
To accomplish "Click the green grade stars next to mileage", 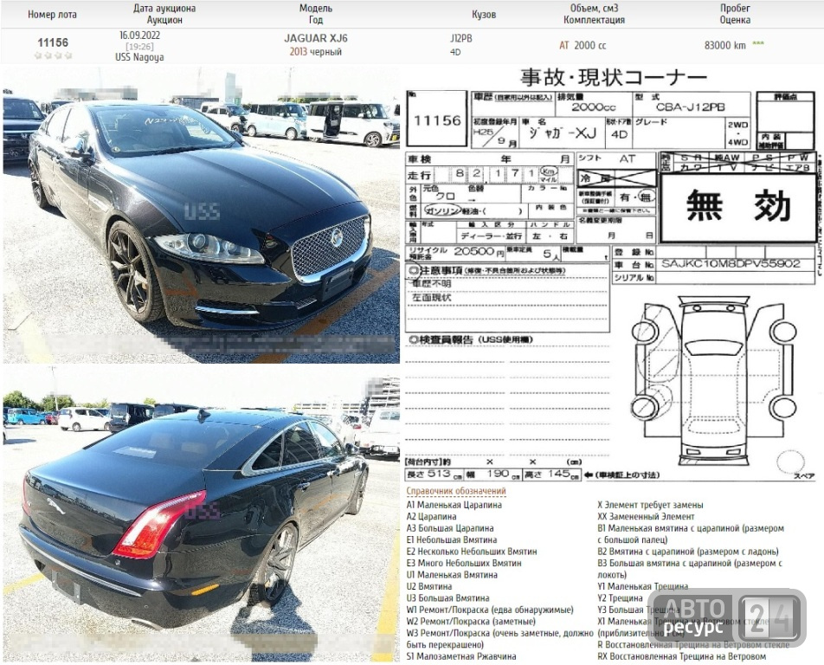I will click(758, 43).
